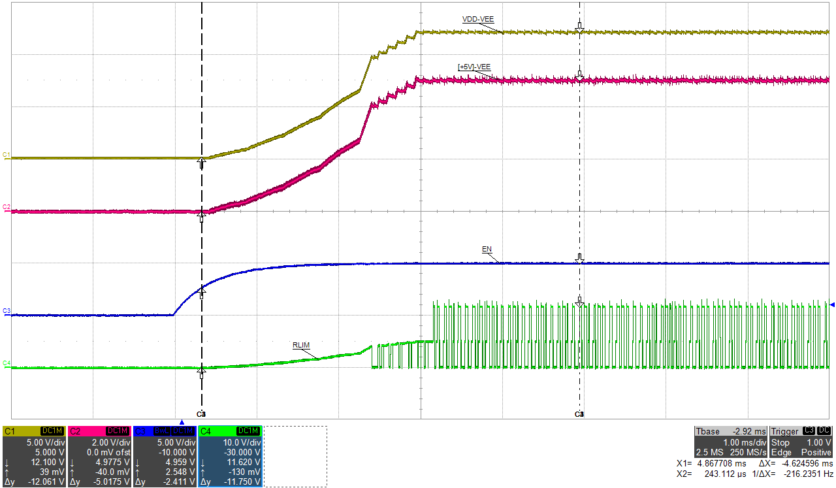The height and width of the screenshot is (488, 836).
Task: Click the blue trigger position triangle below the grid
Action: [182, 423]
